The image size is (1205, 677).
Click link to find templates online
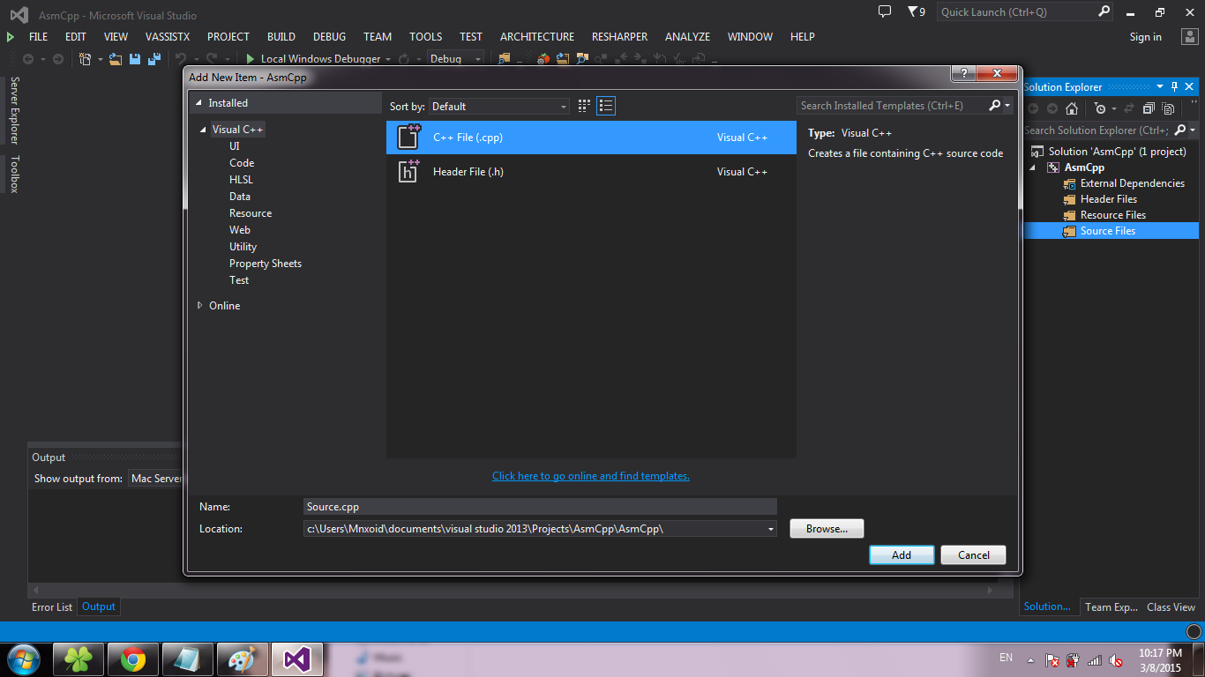(591, 476)
